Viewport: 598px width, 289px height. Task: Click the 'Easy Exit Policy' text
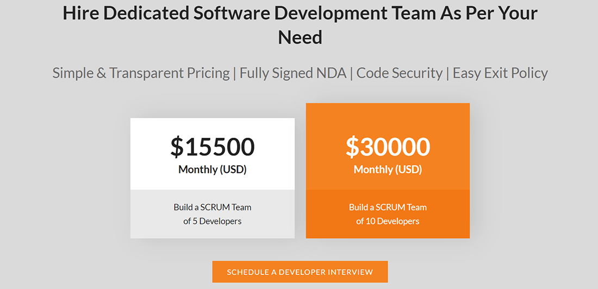coord(500,73)
